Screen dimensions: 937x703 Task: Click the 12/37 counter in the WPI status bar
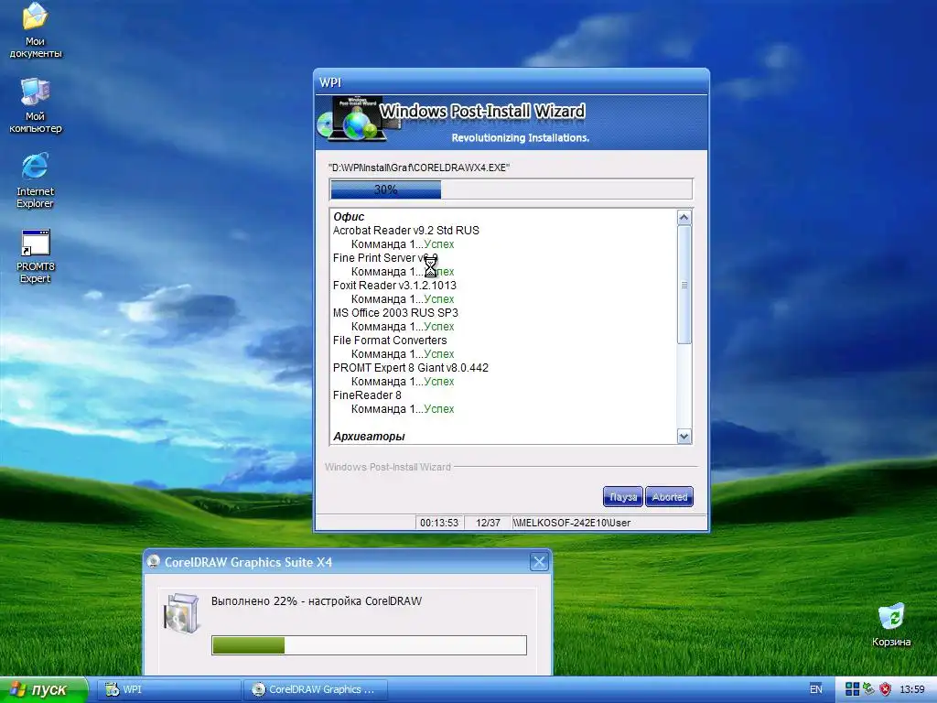click(x=488, y=523)
